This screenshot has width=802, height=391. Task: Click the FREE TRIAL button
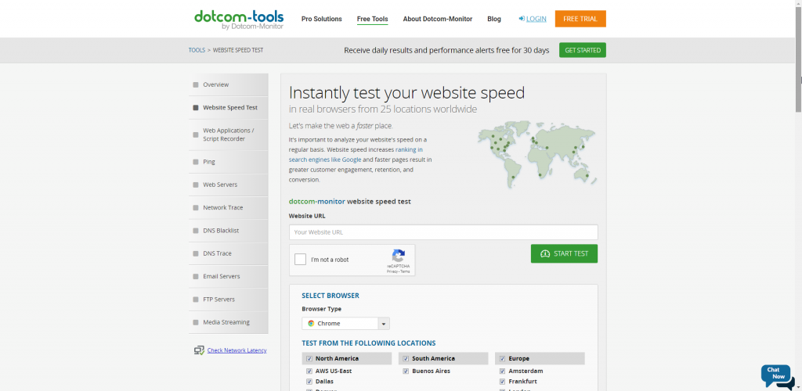click(x=580, y=19)
